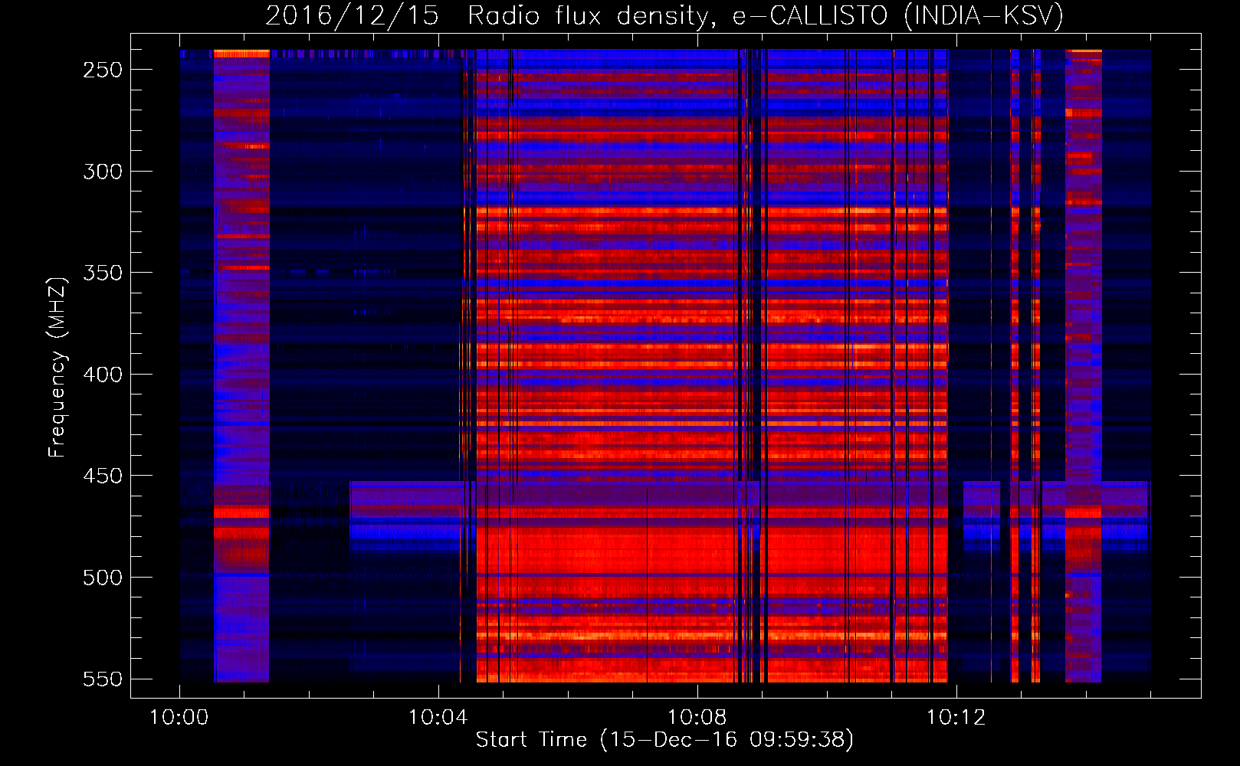Select the 450 frequency tick label
Image resolution: width=1240 pixels, height=766 pixels.
pos(103,476)
